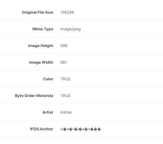This screenshot has width=163, height=144.
Task: Select the Color TRUE value
Action: (65, 79)
